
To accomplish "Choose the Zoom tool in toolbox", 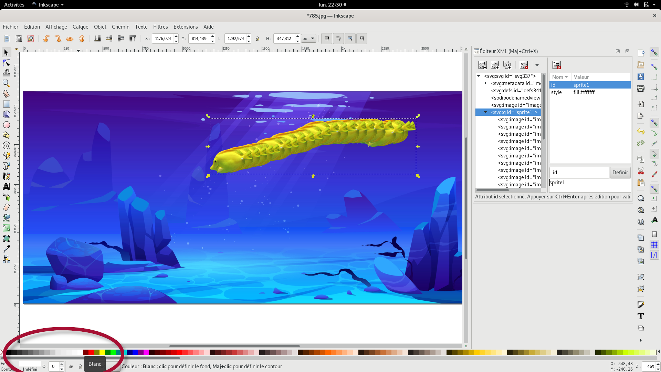I will tap(6, 83).
